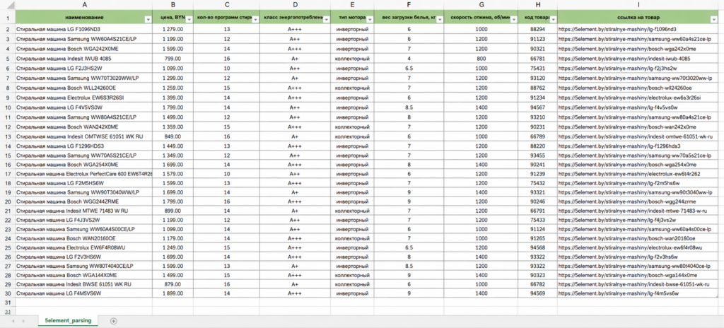724x328 pixels.
Task: Select row 5 header number
Action: coord(7,59)
